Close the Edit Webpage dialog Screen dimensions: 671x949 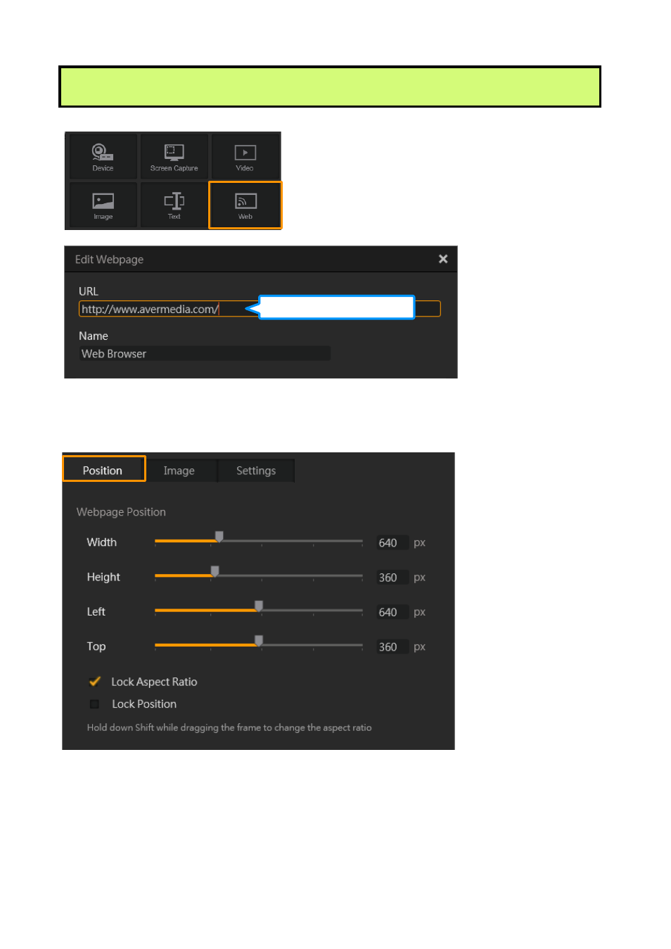[443, 259]
